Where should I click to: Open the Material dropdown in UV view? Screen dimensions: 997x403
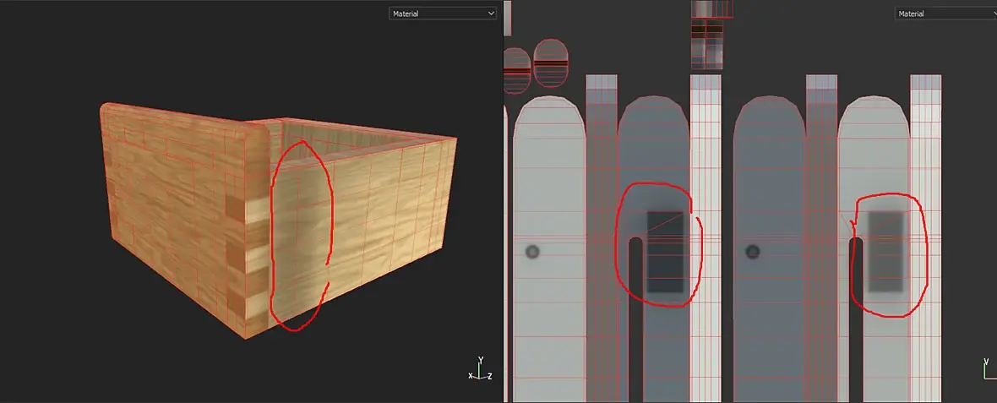click(945, 14)
